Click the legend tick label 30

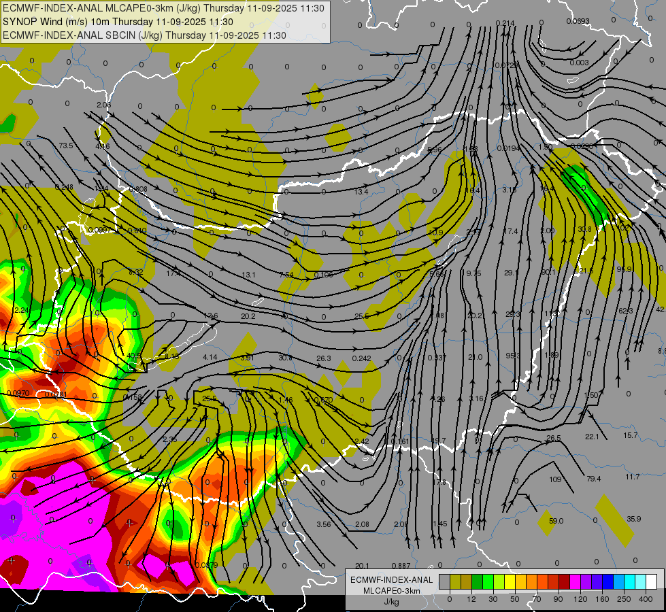[493, 599]
